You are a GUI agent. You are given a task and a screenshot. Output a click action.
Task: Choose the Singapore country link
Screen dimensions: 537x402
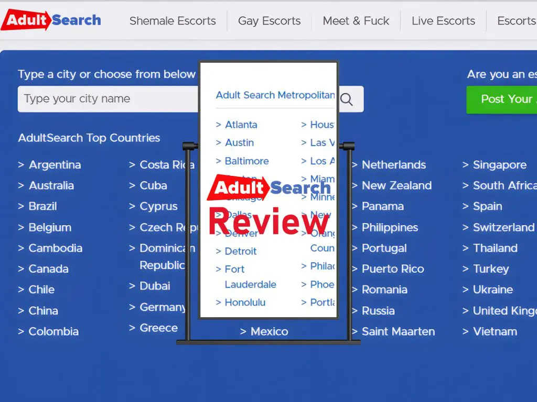click(x=499, y=165)
